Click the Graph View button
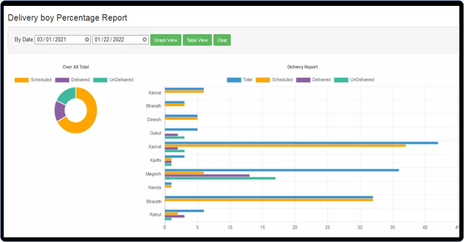This screenshot has height=242, width=464. tap(166, 40)
